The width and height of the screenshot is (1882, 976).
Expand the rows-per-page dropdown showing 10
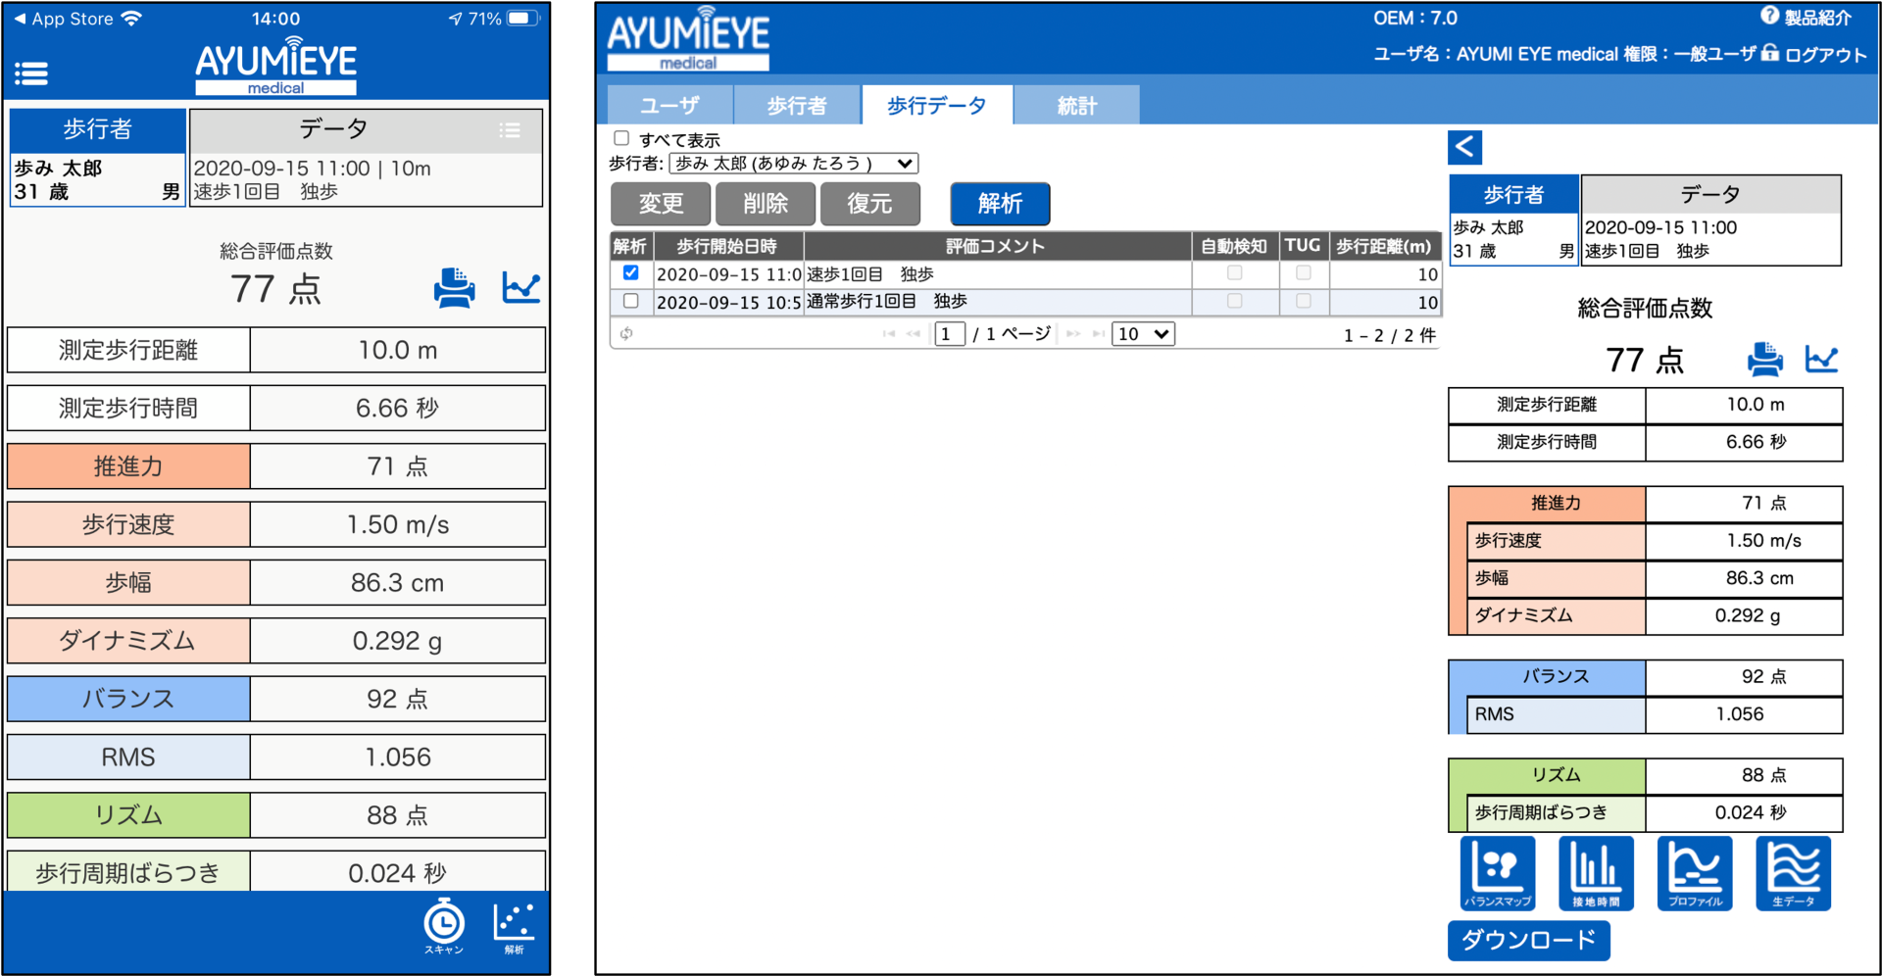click(1143, 334)
